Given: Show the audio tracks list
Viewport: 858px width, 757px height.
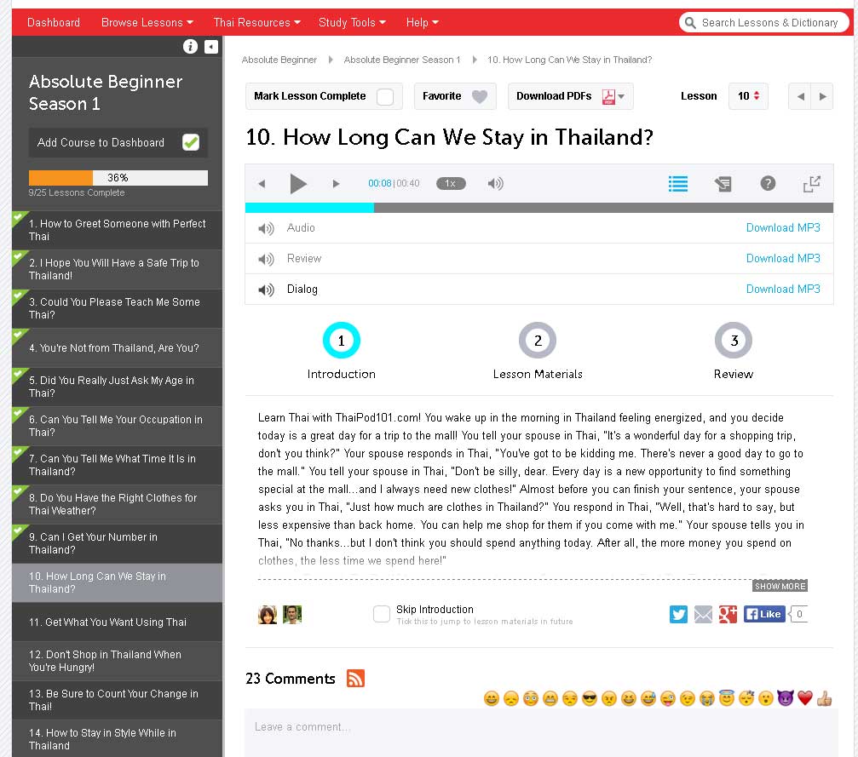Looking at the screenshot, I should [x=678, y=184].
